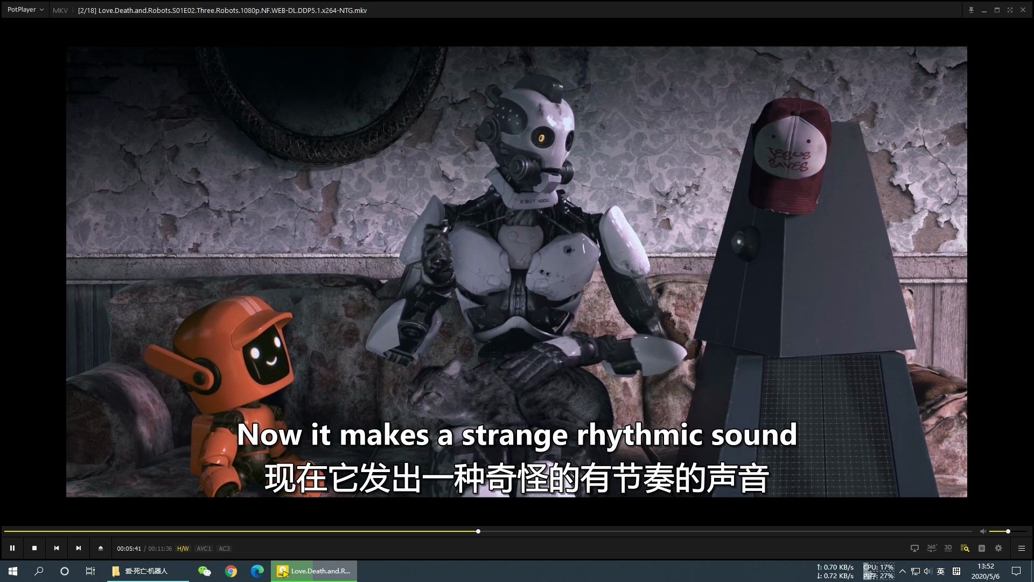Screen dimensions: 1034x582
Task: Open the clock and date 13:52
Action: coord(986,571)
